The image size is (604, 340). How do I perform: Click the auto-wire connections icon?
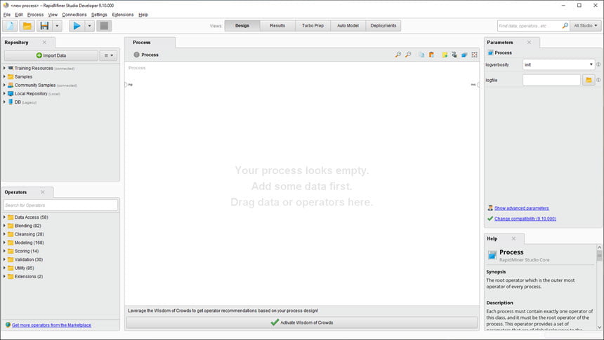454,55
